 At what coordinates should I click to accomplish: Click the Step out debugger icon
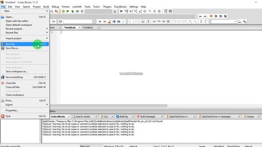(x=140, y=11)
